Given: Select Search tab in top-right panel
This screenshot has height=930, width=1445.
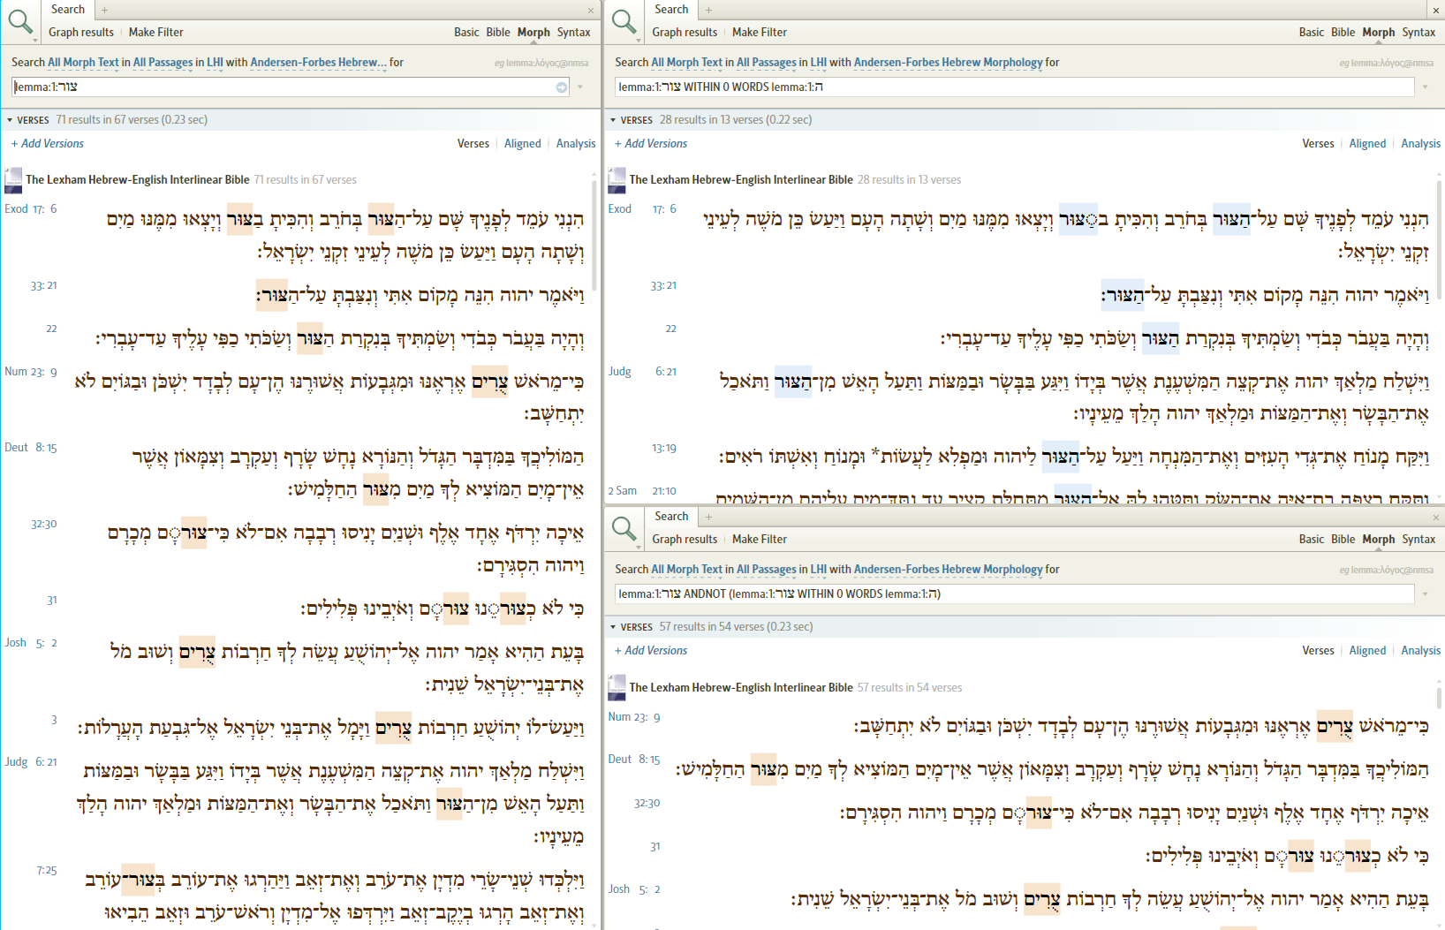Looking at the screenshot, I should point(671,10).
